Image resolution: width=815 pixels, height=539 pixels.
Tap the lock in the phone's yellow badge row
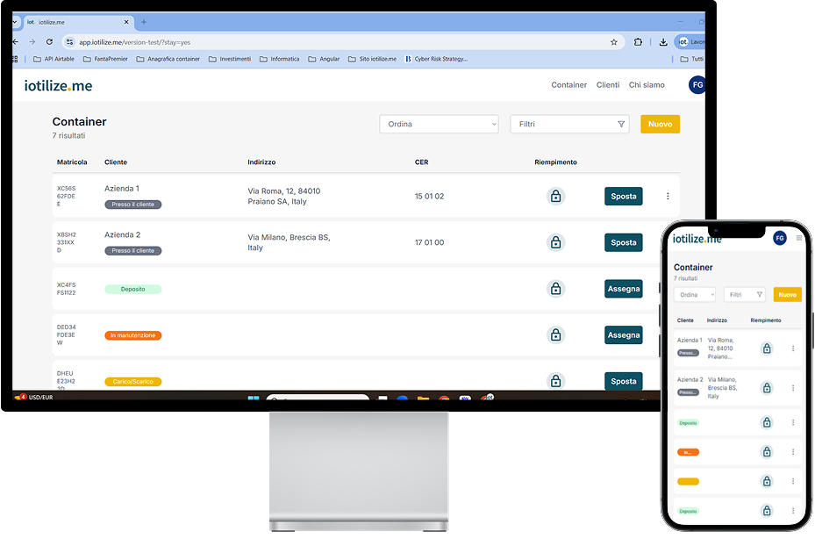[x=767, y=482]
